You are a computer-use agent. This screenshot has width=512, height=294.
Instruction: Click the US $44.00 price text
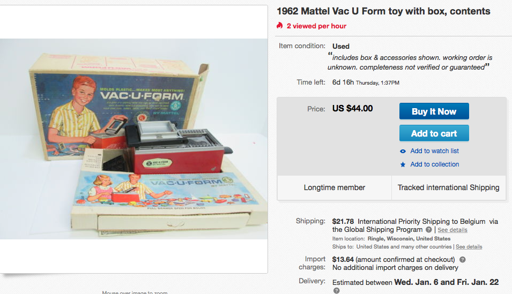click(x=352, y=108)
